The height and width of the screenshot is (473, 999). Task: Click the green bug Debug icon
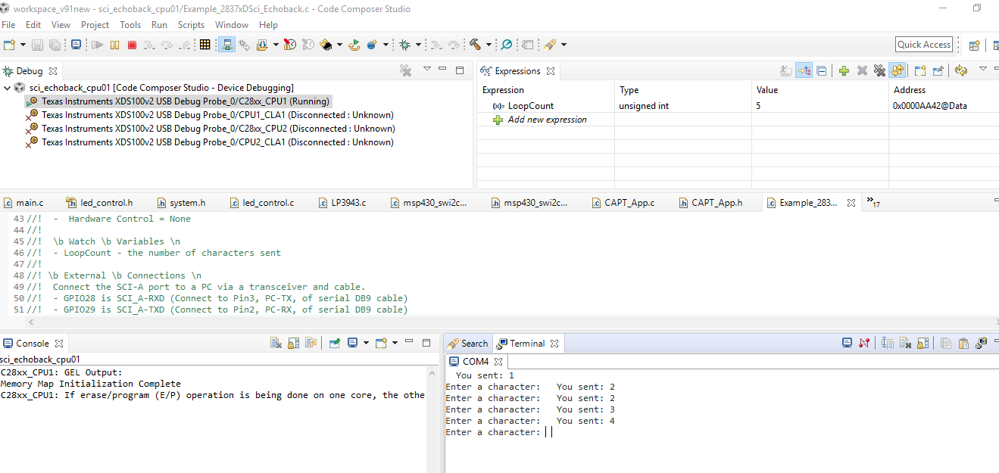405,45
